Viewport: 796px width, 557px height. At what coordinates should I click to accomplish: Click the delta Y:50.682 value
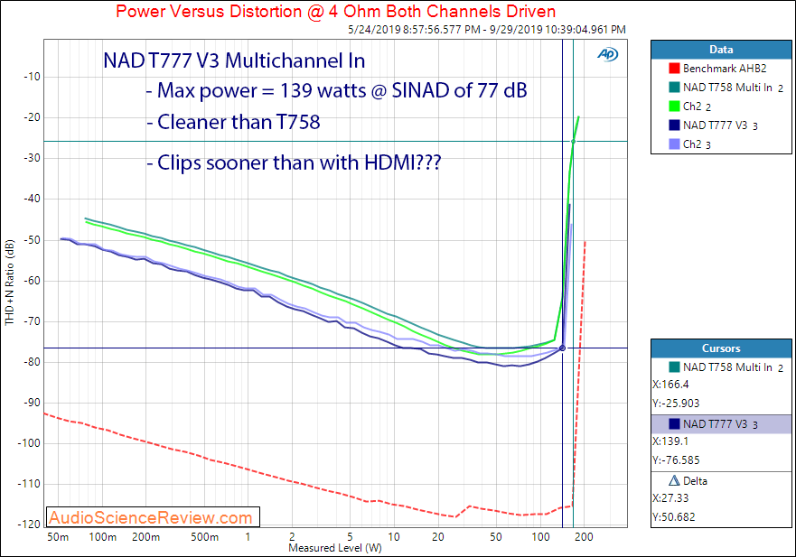coord(674,517)
